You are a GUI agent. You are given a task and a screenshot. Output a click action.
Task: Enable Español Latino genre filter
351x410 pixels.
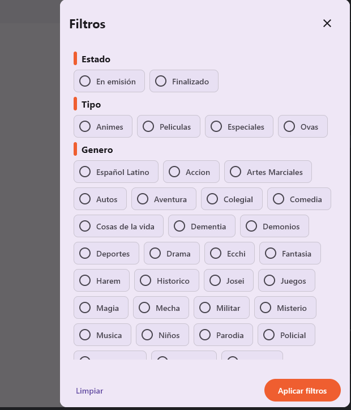pyautogui.click(x=116, y=172)
